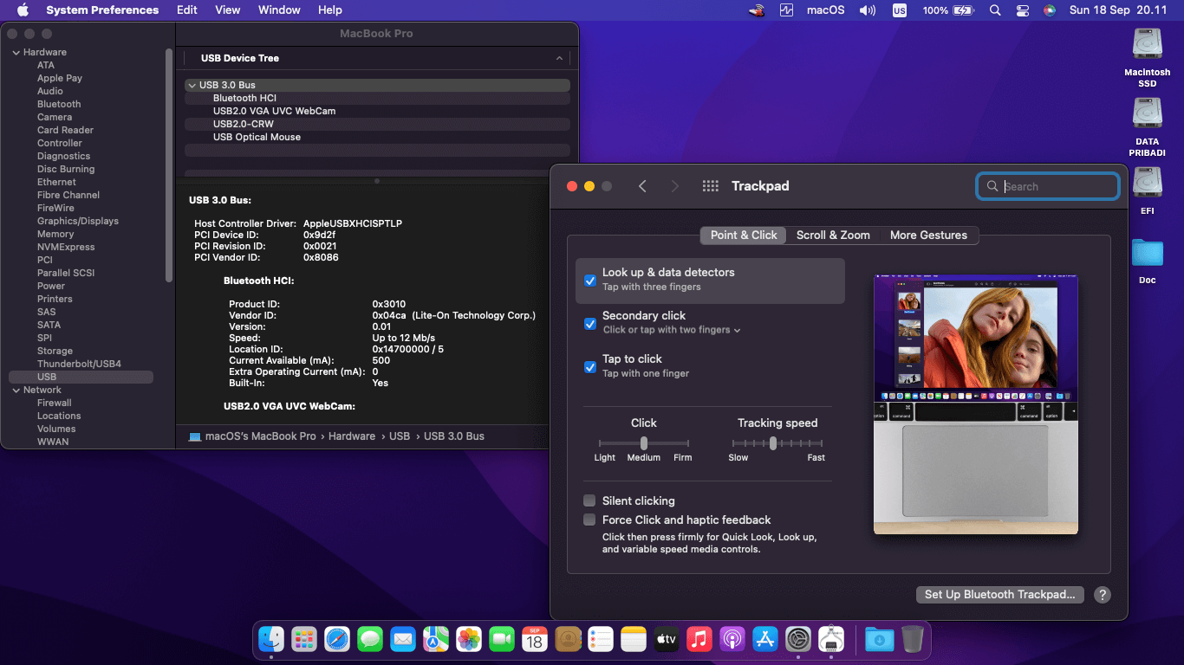Image resolution: width=1184 pixels, height=665 pixels.
Task: Click USB 3.0 Bus in path bar
Action: 453,436
